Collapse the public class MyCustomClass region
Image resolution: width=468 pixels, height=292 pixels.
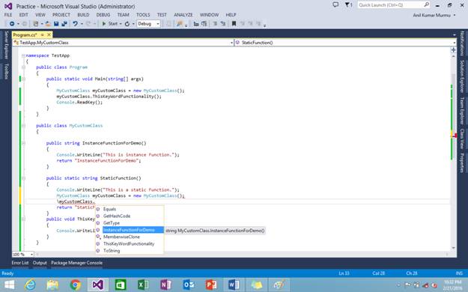click(x=23, y=126)
